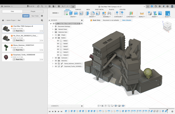Switch to the MESH tab
This screenshot has height=114, width=175.
88,10
